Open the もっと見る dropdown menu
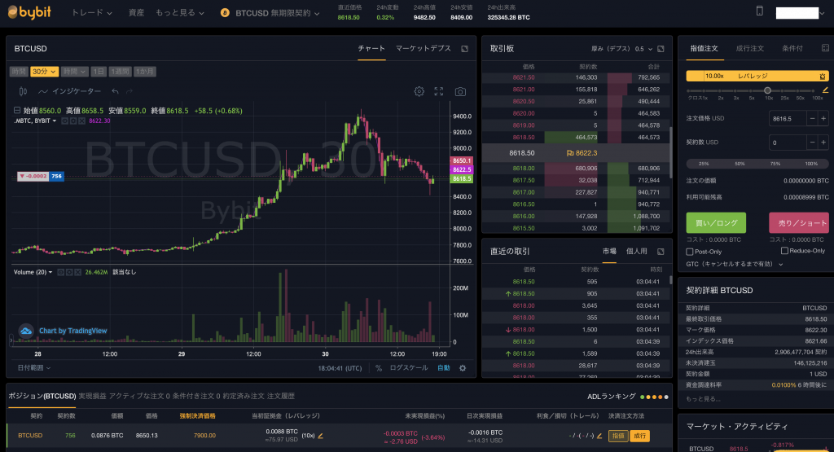This screenshot has width=834, height=452. [180, 13]
